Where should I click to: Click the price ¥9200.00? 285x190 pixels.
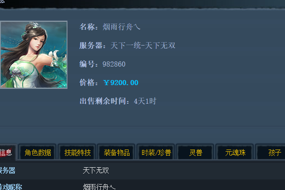coord(121,83)
